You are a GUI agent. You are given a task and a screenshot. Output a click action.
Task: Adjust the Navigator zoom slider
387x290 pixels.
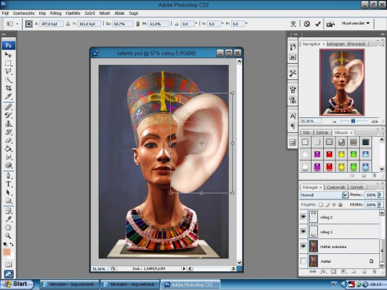coord(353,121)
